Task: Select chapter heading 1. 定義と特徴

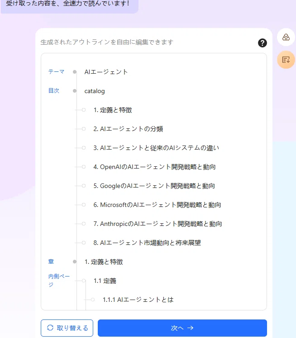Action: pyautogui.click(x=104, y=262)
